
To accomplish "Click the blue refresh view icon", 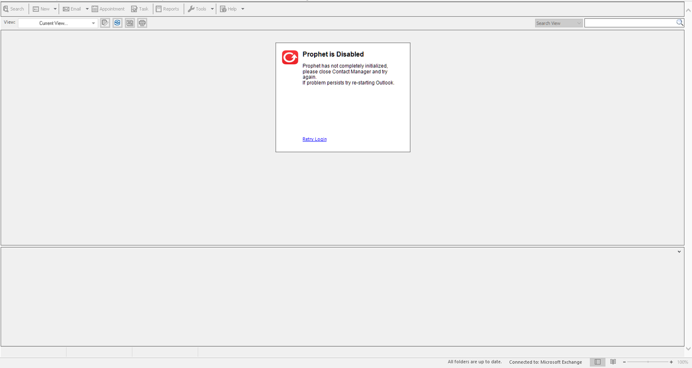I will (117, 23).
